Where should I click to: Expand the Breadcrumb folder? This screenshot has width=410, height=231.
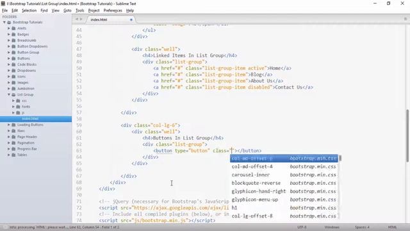point(8,40)
